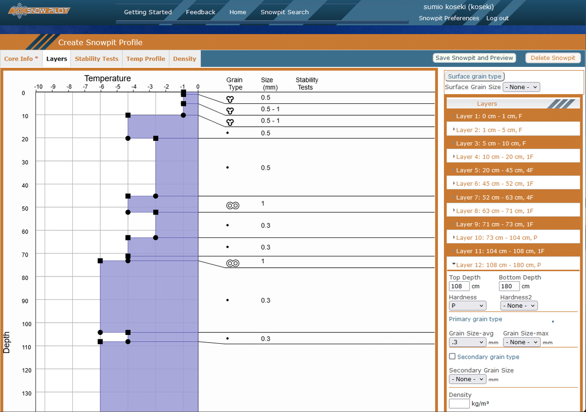Open the Hardness2 dropdown
586x412 pixels.
coord(519,306)
